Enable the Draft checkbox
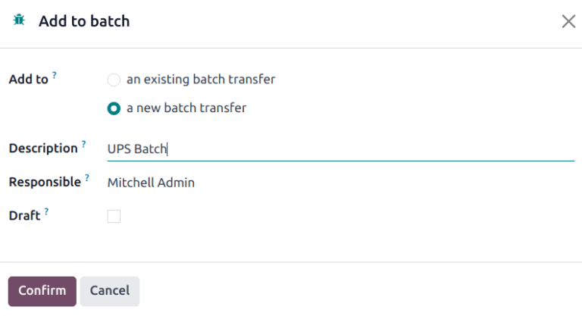The width and height of the screenshot is (582, 316). pyautogui.click(x=114, y=217)
